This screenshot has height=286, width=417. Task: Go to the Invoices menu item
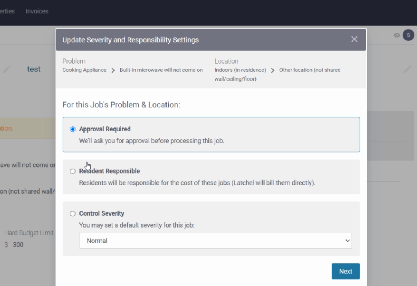coord(37,11)
